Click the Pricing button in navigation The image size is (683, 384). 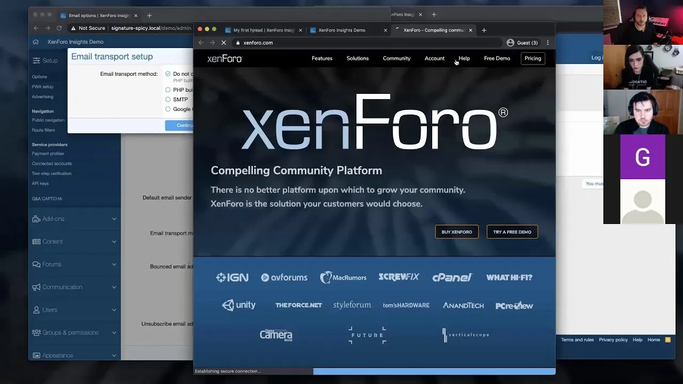pos(533,59)
